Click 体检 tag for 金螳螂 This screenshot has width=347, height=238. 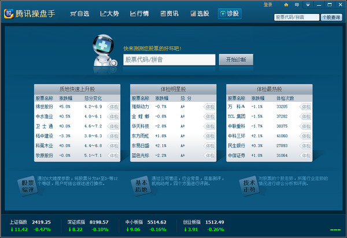(209, 116)
